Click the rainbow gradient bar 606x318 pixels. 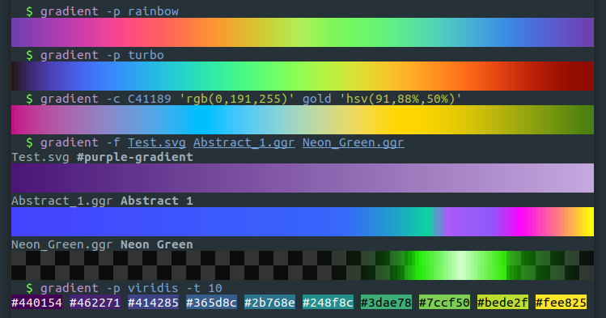(x=303, y=32)
